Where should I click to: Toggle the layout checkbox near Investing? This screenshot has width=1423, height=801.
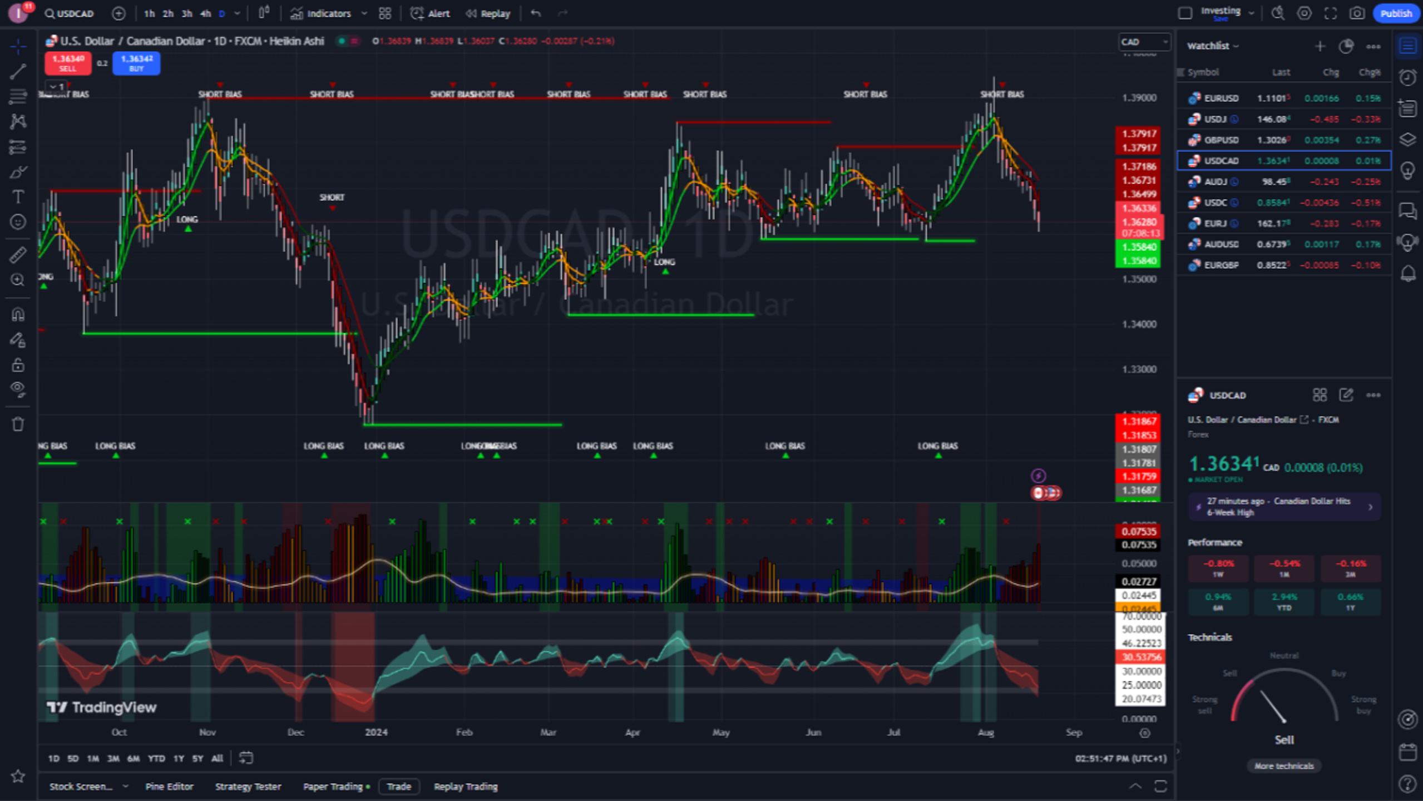coord(1185,13)
